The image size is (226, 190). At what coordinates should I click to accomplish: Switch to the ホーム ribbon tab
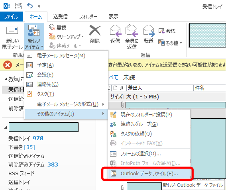[36, 17]
